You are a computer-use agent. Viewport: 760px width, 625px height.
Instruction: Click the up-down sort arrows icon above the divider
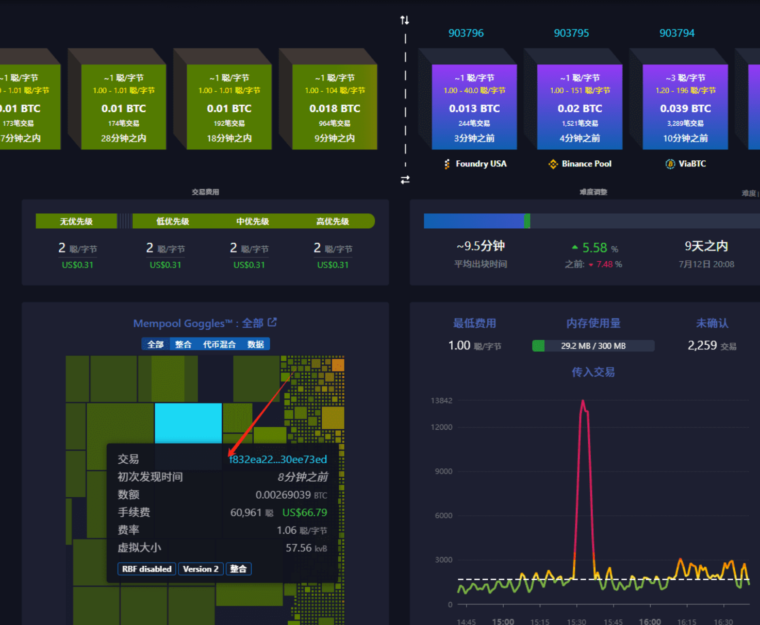tap(405, 20)
